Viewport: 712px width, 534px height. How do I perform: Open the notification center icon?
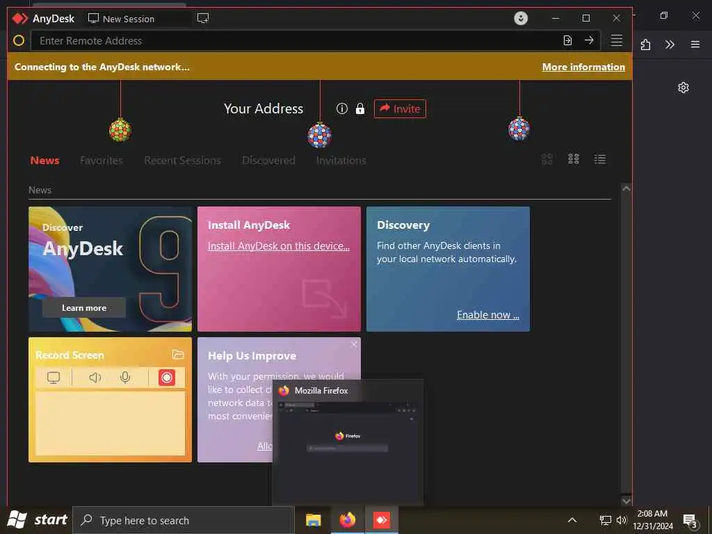[690, 521]
